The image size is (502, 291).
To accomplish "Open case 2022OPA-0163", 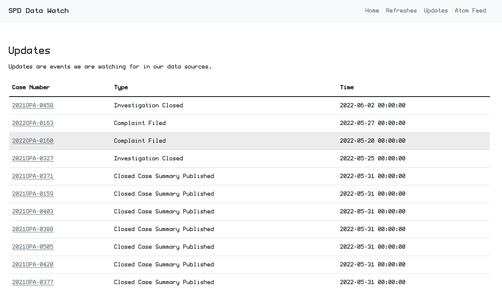I will (33, 123).
